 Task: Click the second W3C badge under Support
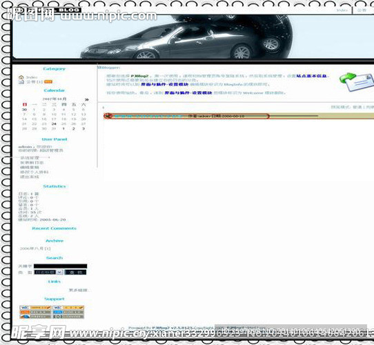[68, 308]
